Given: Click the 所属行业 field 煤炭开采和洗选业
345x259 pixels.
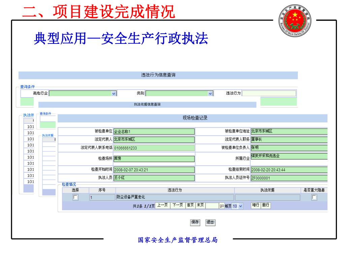Looking at the screenshot, I should coord(289,156).
